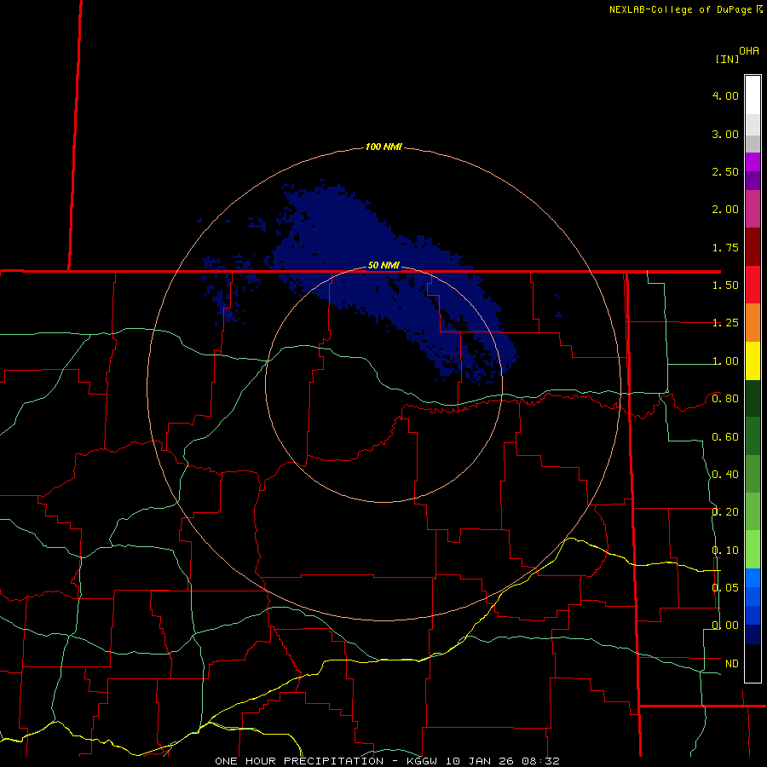
Task: Click the 1.25 legend value
Action: pos(725,323)
